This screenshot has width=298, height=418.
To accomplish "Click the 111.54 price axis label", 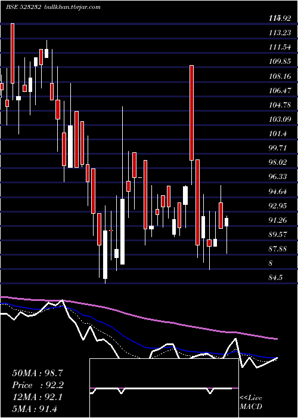I will (280, 47).
